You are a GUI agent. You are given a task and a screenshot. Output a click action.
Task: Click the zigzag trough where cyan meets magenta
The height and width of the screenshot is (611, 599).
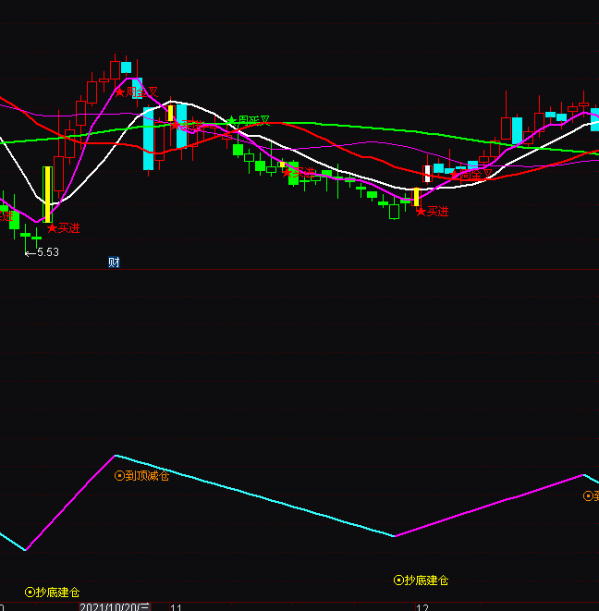point(395,536)
